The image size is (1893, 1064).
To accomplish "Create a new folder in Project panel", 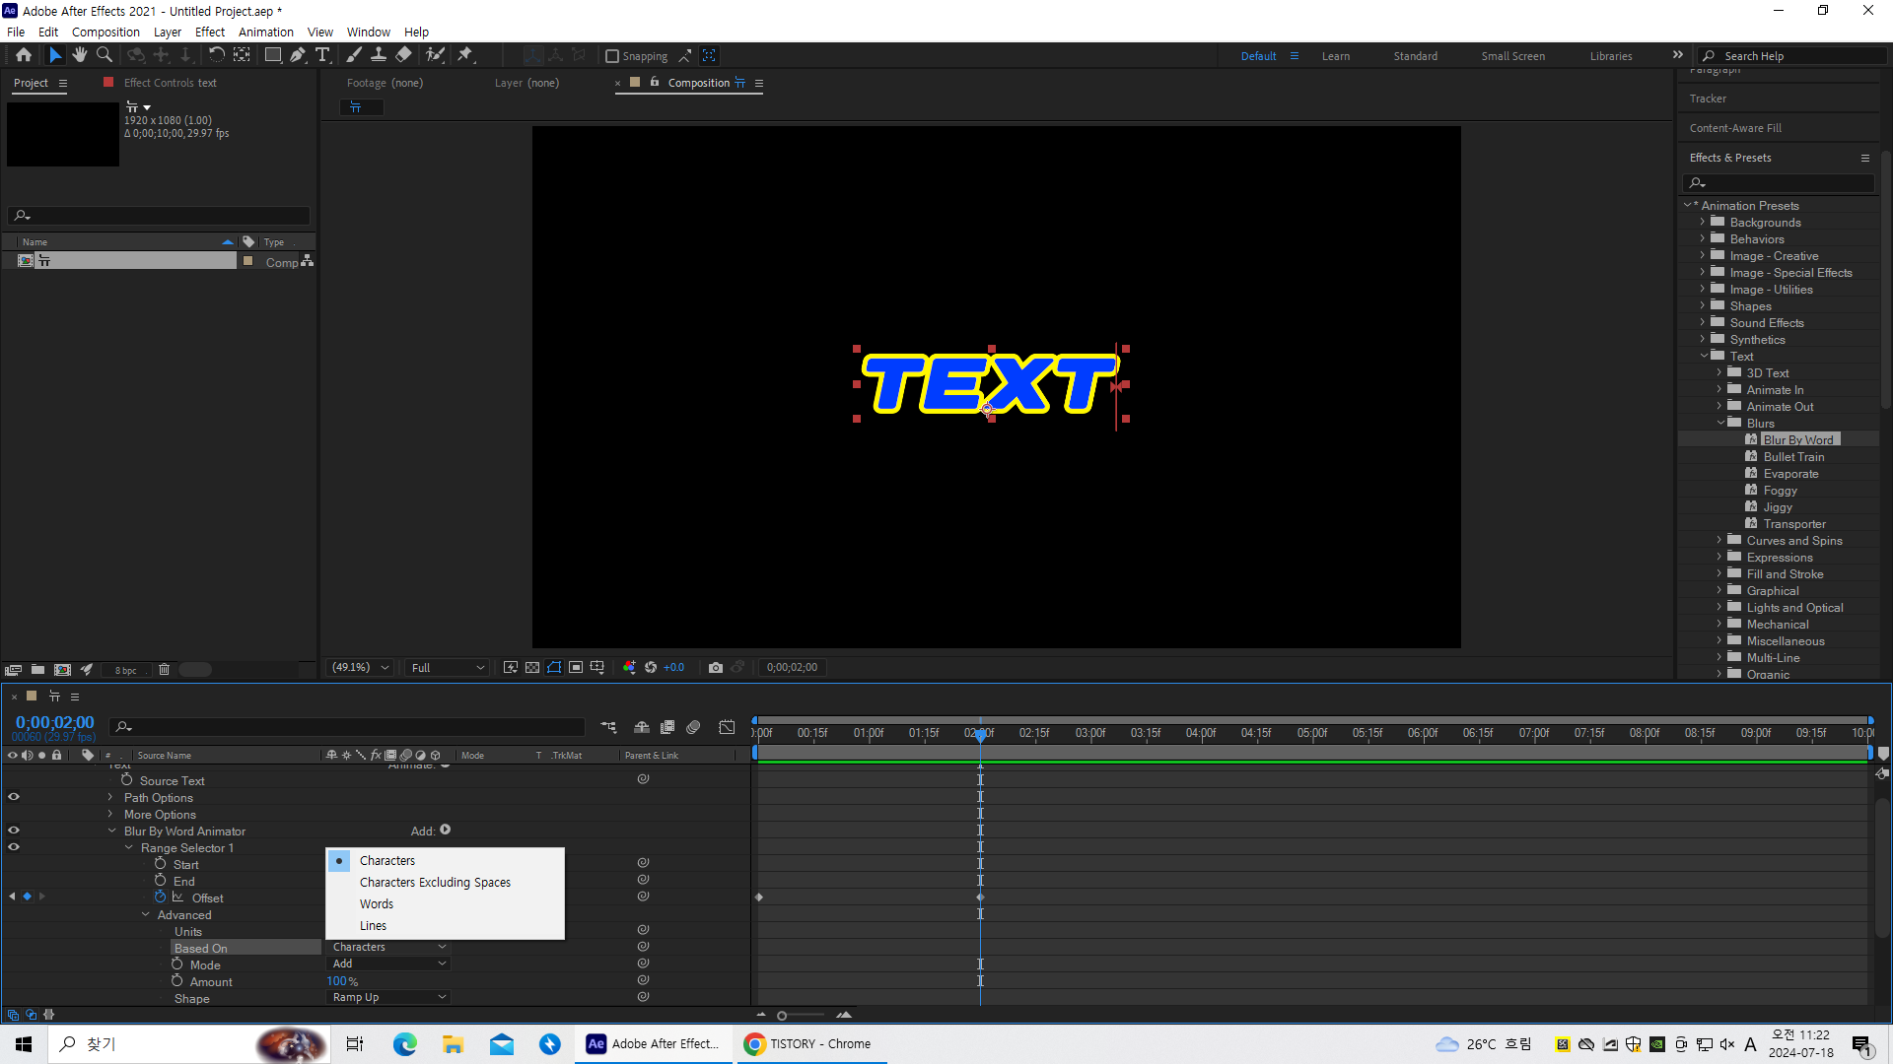I will 37,670.
